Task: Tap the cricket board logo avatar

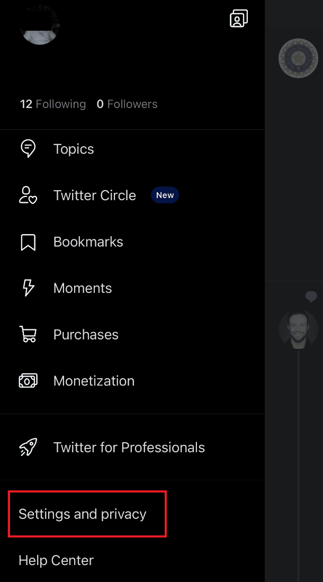Action: click(x=298, y=58)
